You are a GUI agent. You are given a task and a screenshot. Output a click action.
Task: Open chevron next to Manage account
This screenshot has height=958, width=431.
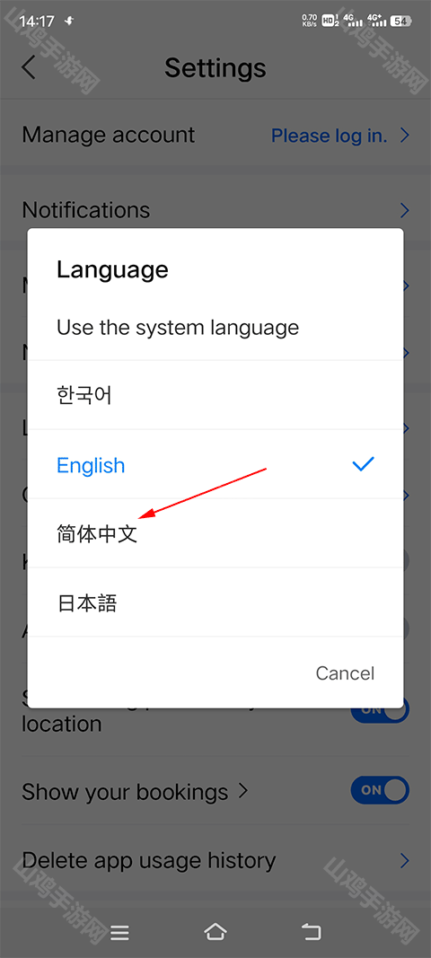point(404,135)
